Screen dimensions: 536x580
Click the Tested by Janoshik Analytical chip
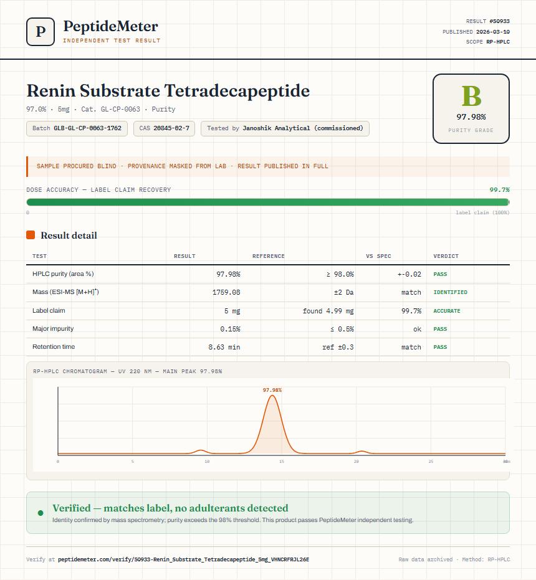coord(285,128)
